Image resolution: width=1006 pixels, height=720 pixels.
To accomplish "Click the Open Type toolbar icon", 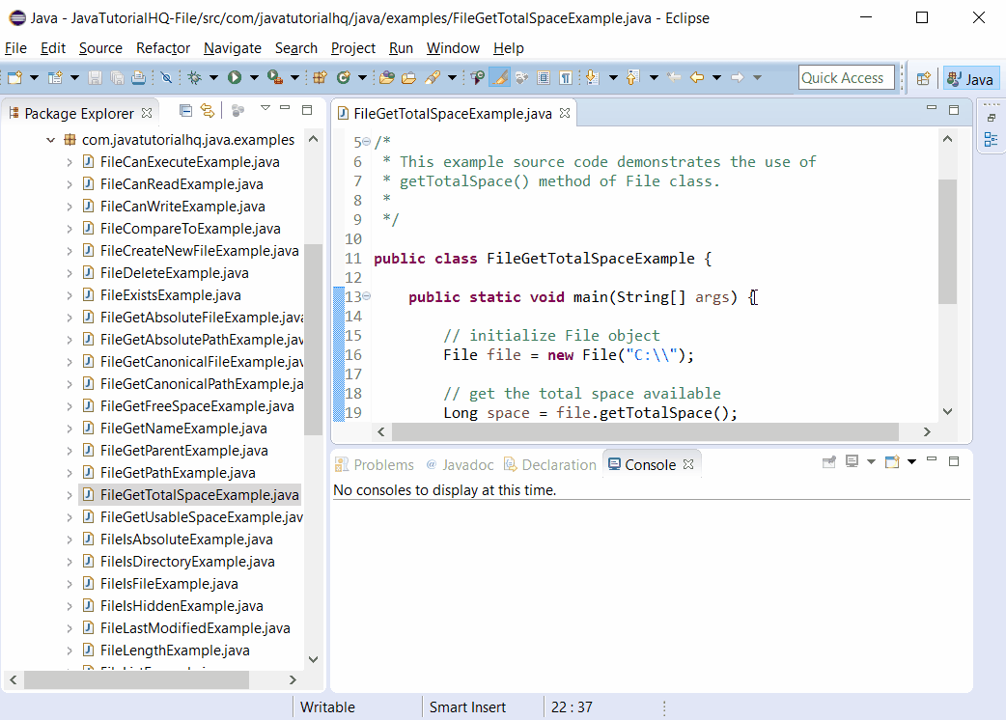I will (387, 77).
